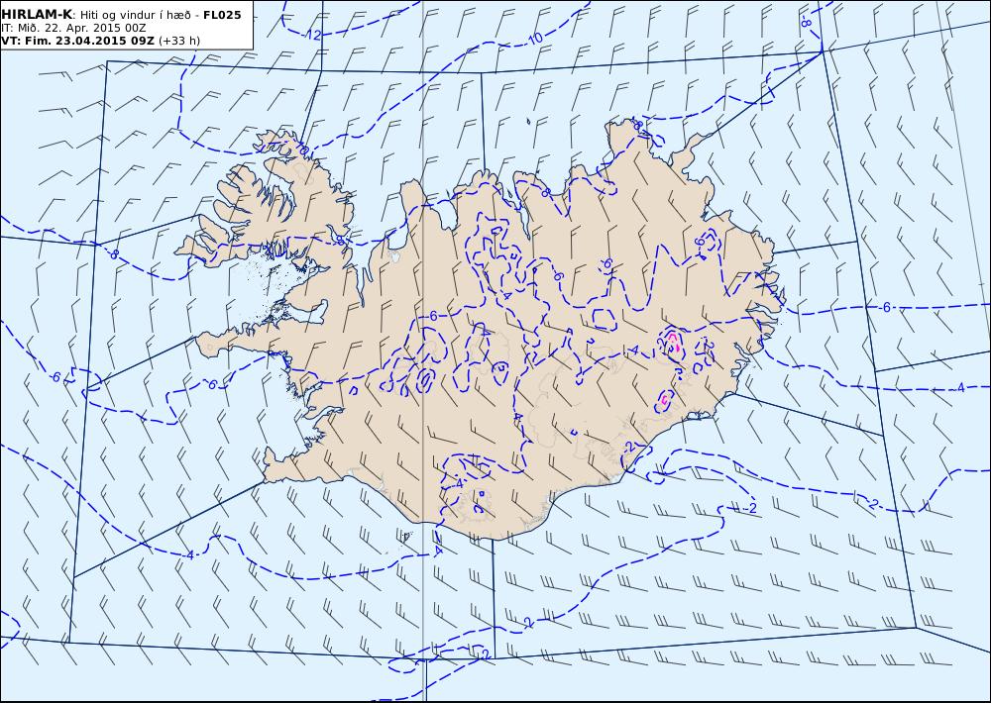Select the IT: Mið. 22. Apr. 2015 00Z line
991x703 pixels.
(x=74, y=28)
